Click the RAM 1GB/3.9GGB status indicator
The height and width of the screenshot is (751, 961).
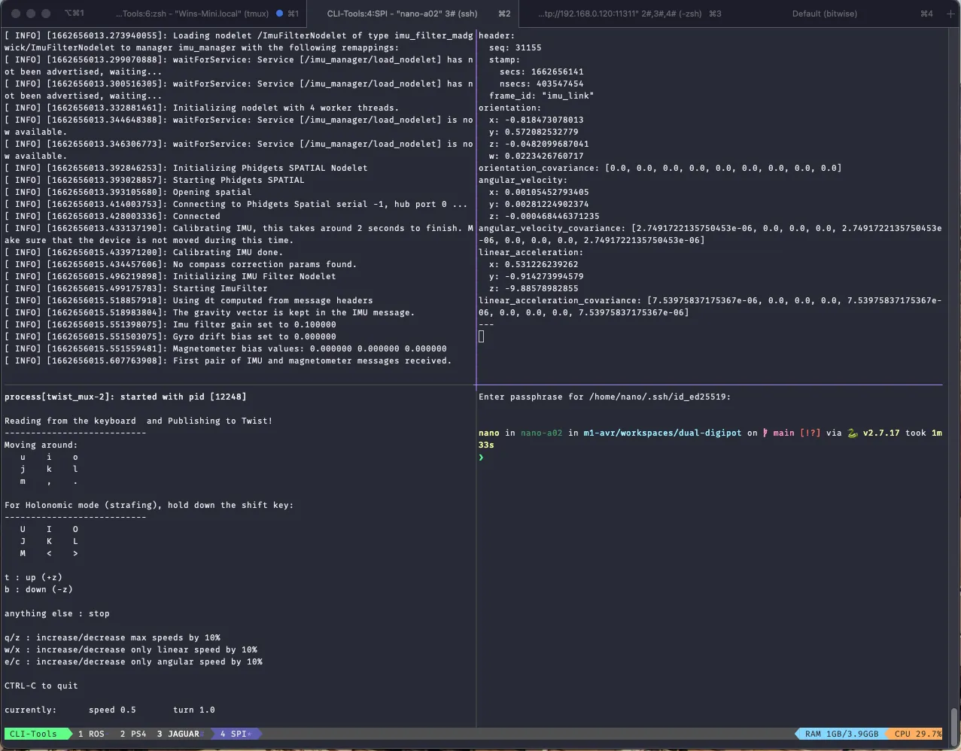[x=841, y=734]
